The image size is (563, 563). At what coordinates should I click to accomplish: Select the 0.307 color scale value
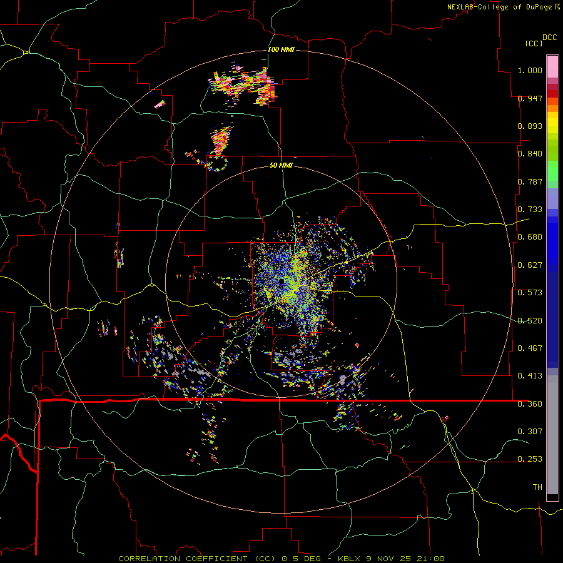pos(530,431)
